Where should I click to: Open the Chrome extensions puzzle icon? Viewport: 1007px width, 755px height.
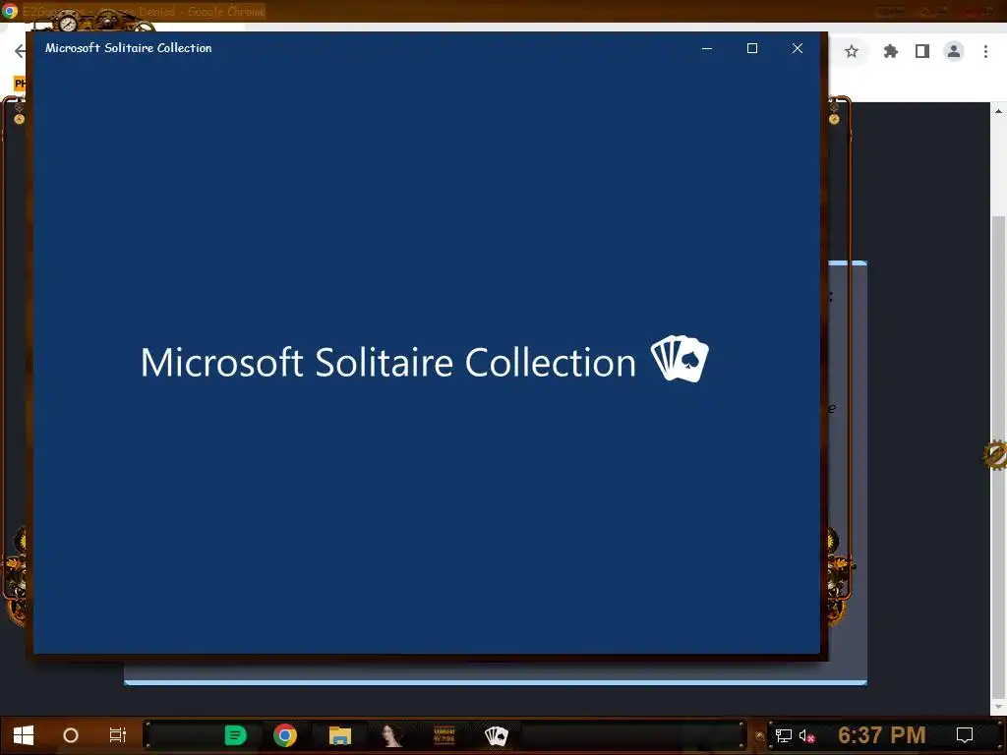pos(891,51)
